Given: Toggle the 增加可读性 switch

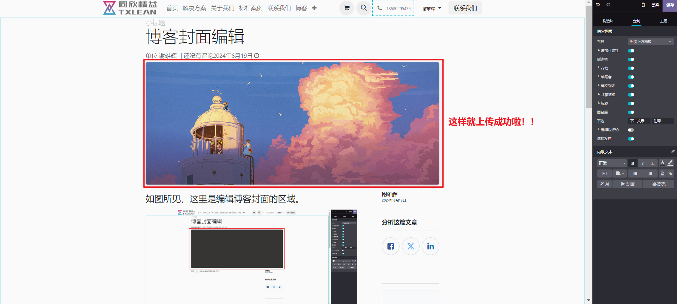Looking at the screenshot, I should click(x=631, y=51).
